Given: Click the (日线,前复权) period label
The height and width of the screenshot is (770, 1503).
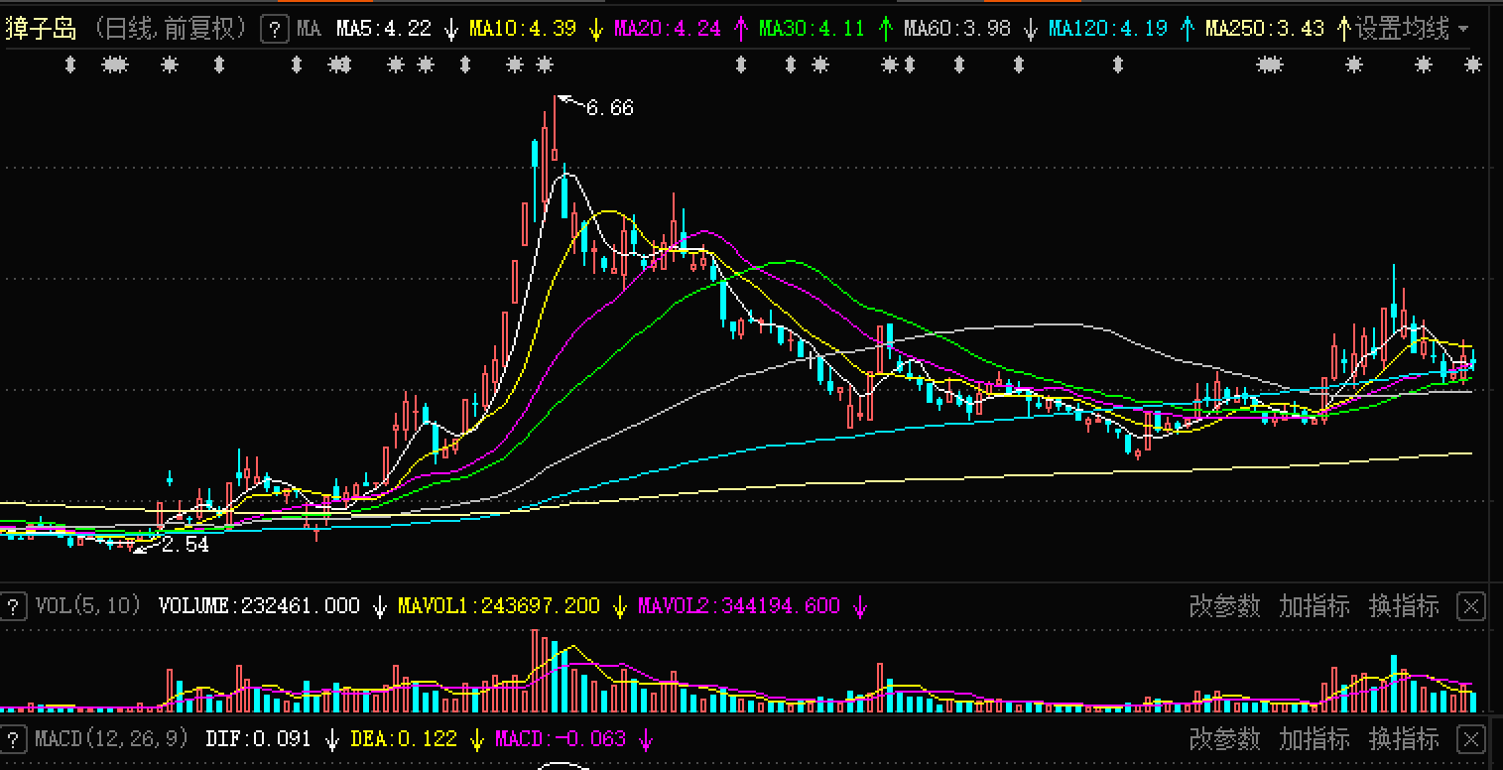Looking at the screenshot, I should (x=171, y=29).
